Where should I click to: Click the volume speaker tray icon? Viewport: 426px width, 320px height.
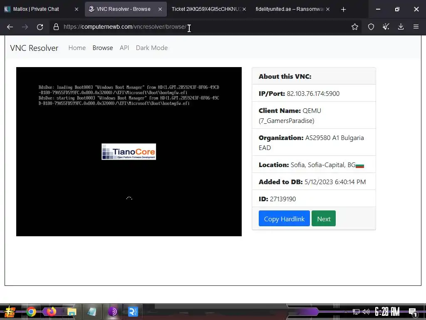click(x=366, y=312)
